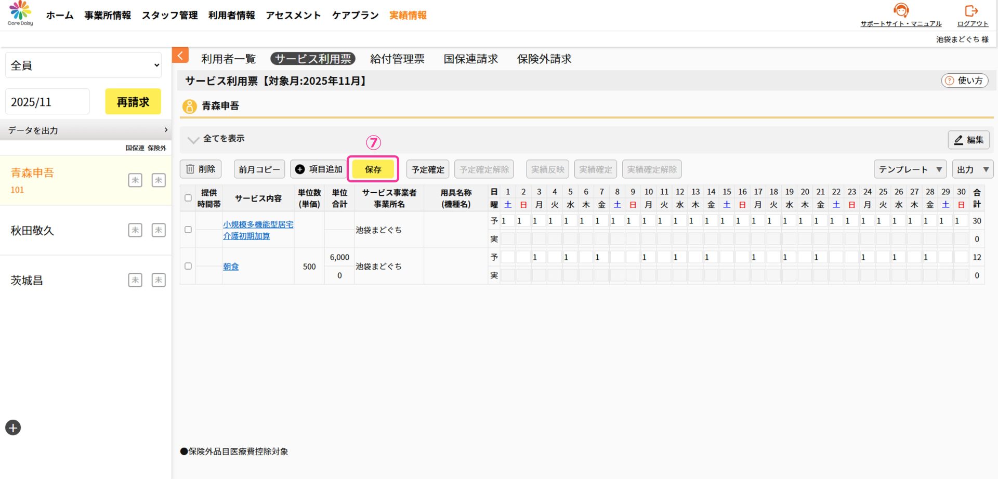The image size is (998, 479).
Task: Click the 編集 pencil edit button
Action: coord(968,140)
